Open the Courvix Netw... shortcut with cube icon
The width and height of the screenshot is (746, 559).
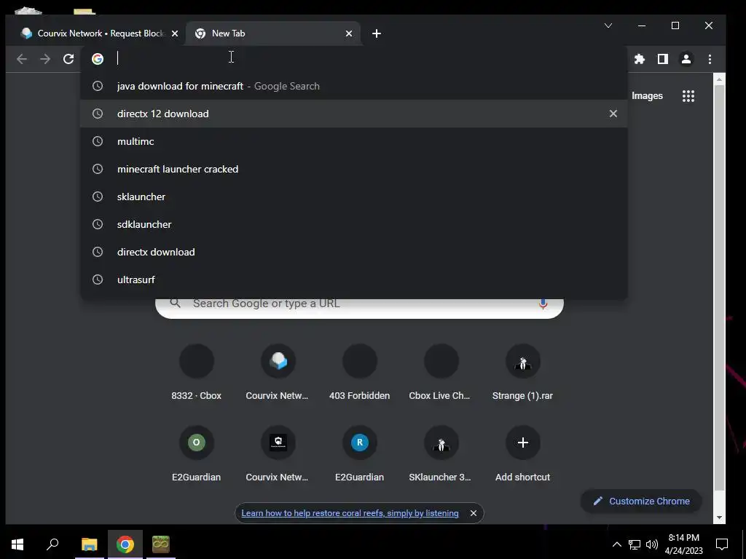(278, 373)
